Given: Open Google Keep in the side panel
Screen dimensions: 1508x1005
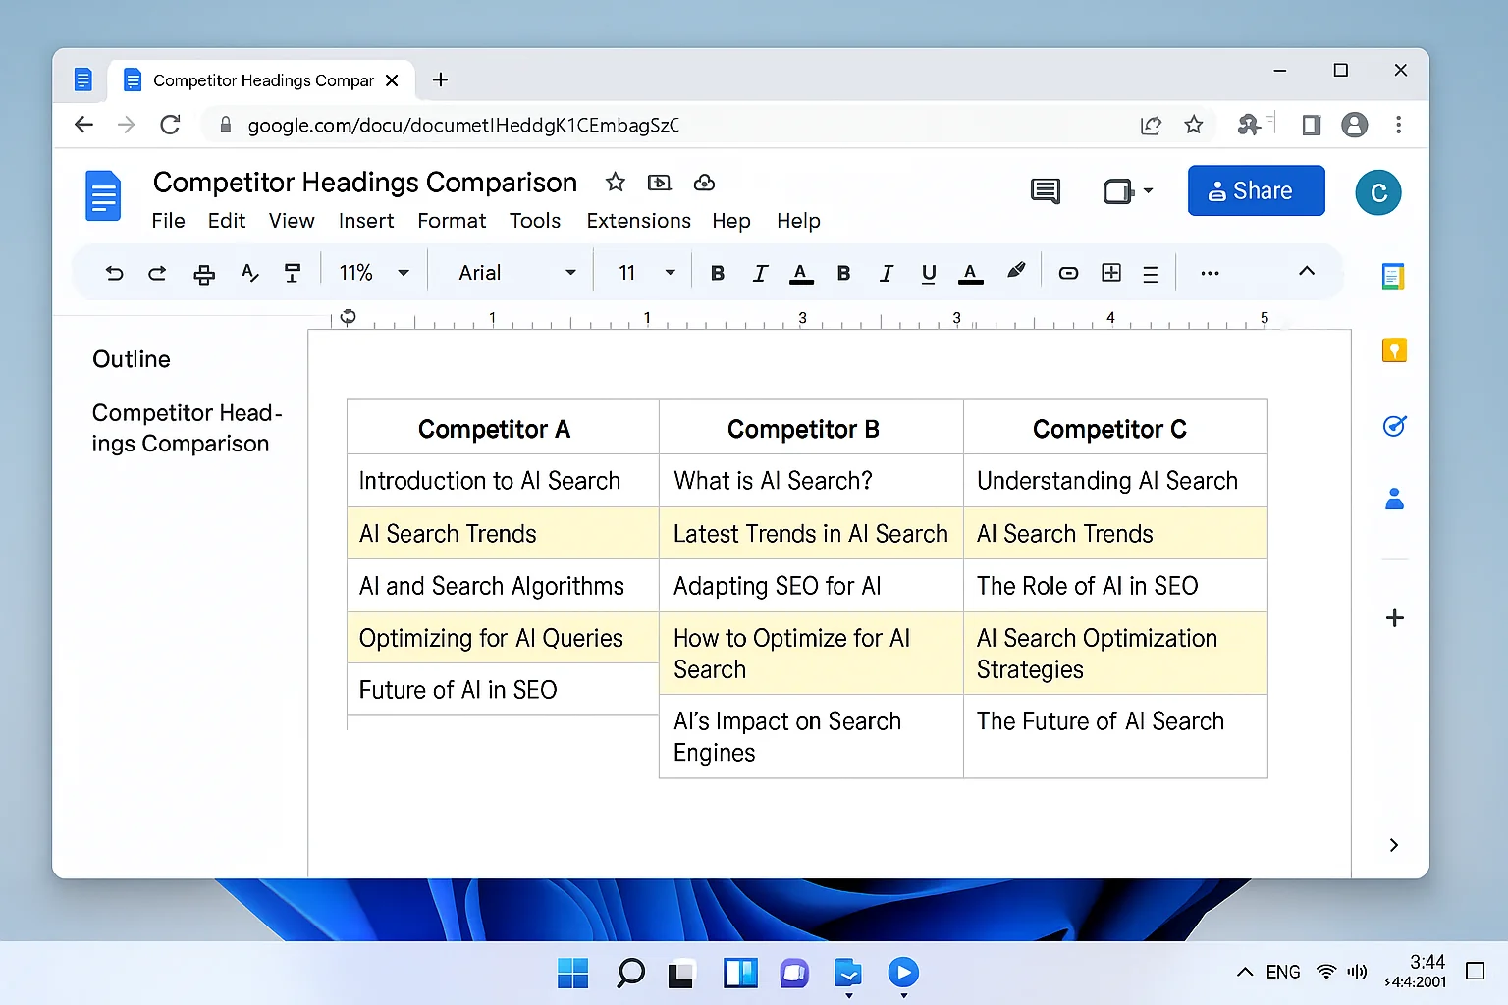Looking at the screenshot, I should pyautogui.click(x=1394, y=349).
